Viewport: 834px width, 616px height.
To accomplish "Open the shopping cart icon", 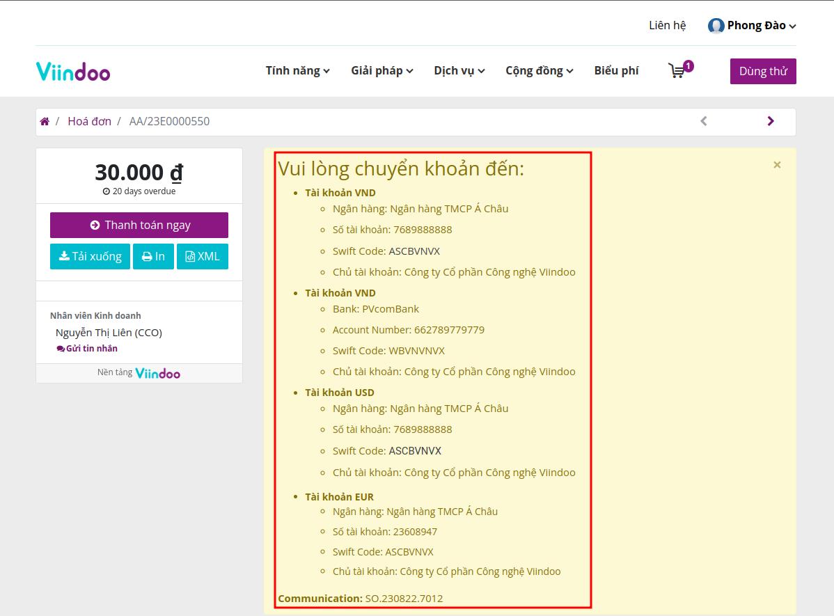I will tap(680, 70).
